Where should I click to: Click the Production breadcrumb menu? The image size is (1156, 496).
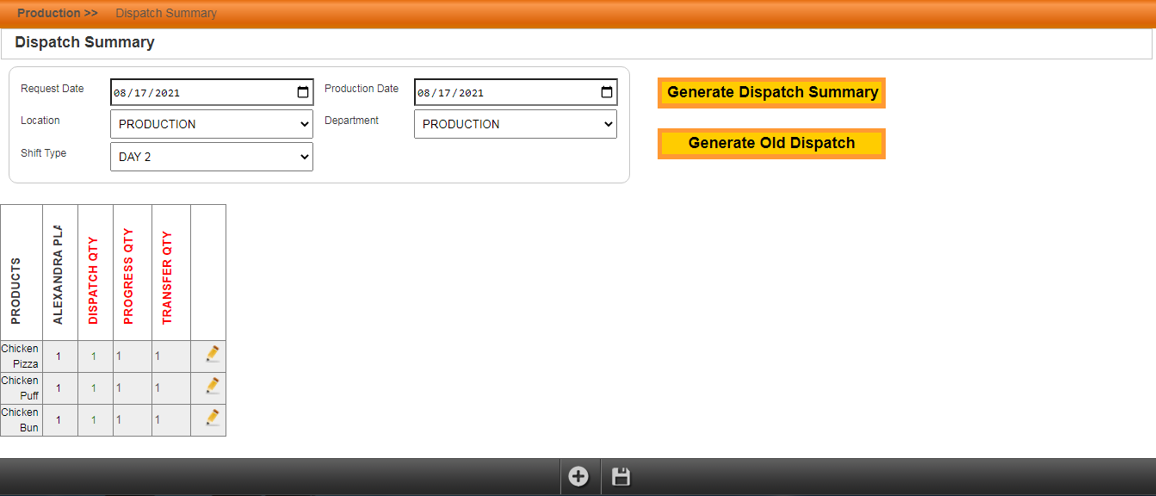point(57,13)
